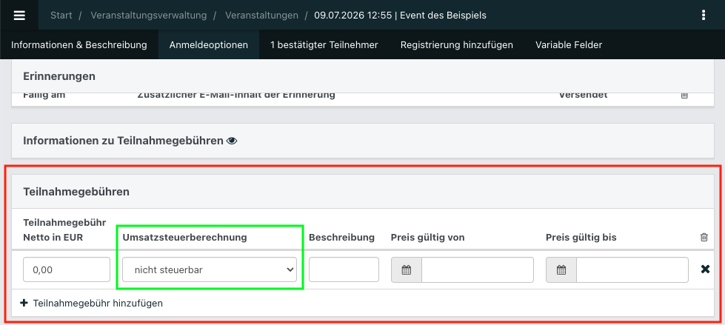The height and width of the screenshot is (325, 725).
Task: Open calendar picker for Preis gültig von
Action: (407, 270)
